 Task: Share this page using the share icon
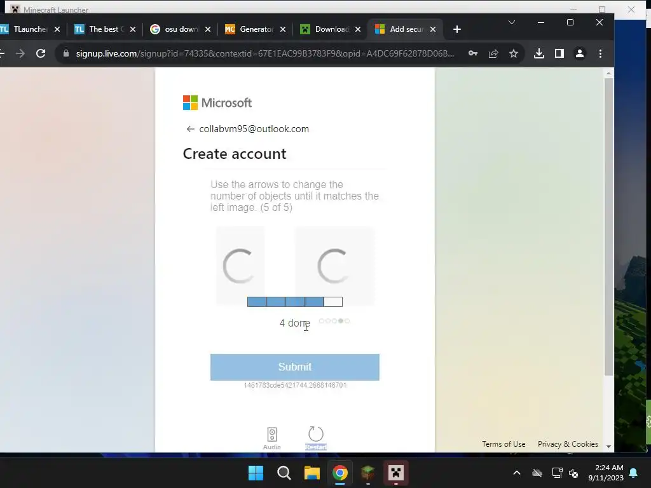pyautogui.click(x=493, y=53)
